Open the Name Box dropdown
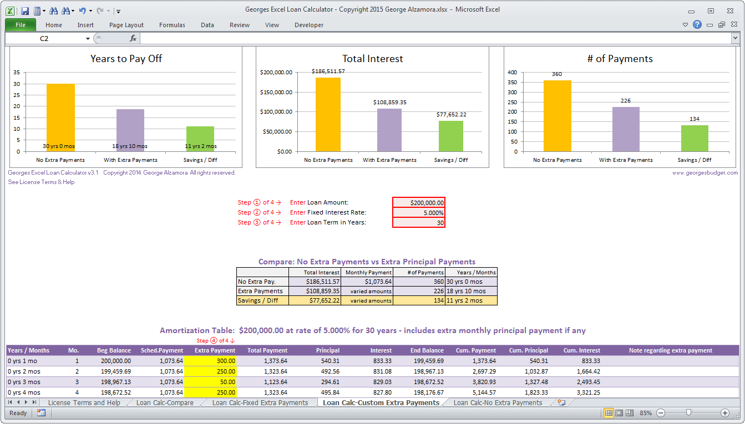Viewport: 745px width, 424px height. click(88, 38)
